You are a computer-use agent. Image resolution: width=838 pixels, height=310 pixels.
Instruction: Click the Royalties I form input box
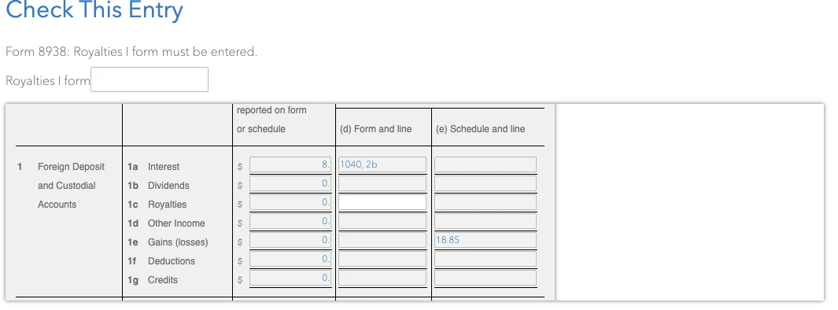(149, 79)
